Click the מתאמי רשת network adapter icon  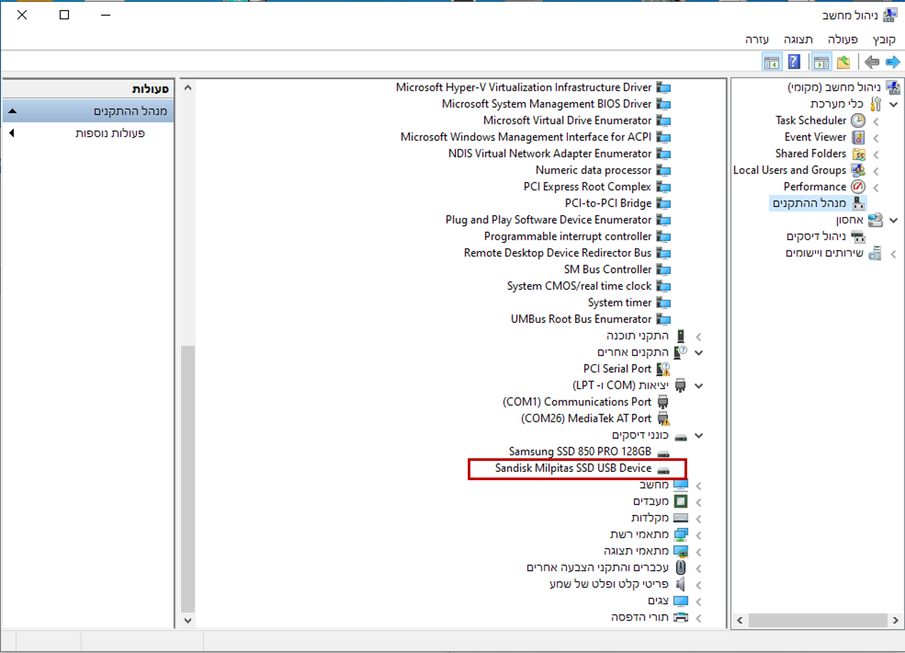click(681, 534)
